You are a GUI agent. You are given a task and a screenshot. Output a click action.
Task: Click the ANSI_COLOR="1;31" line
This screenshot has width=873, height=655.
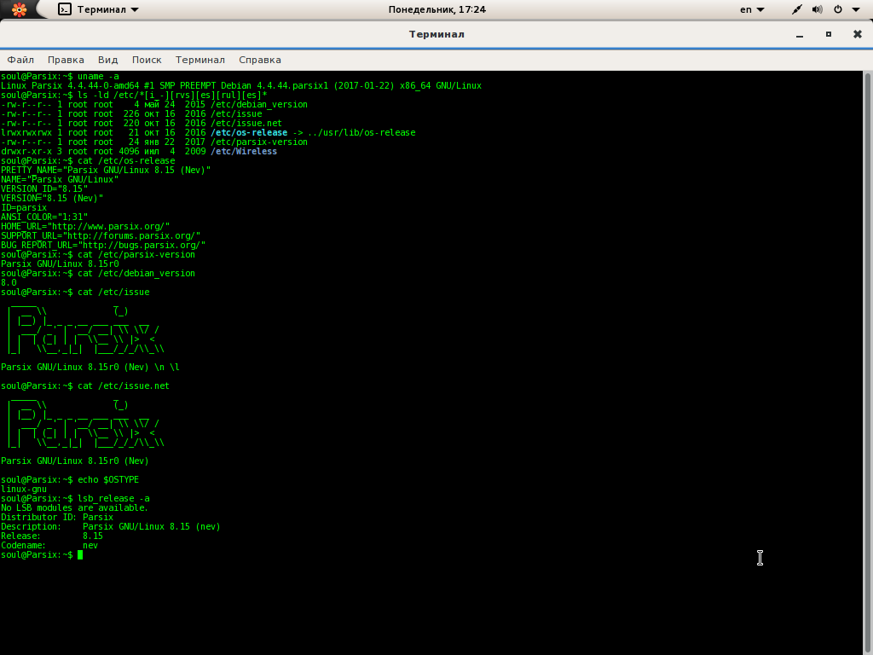point(44,217)
